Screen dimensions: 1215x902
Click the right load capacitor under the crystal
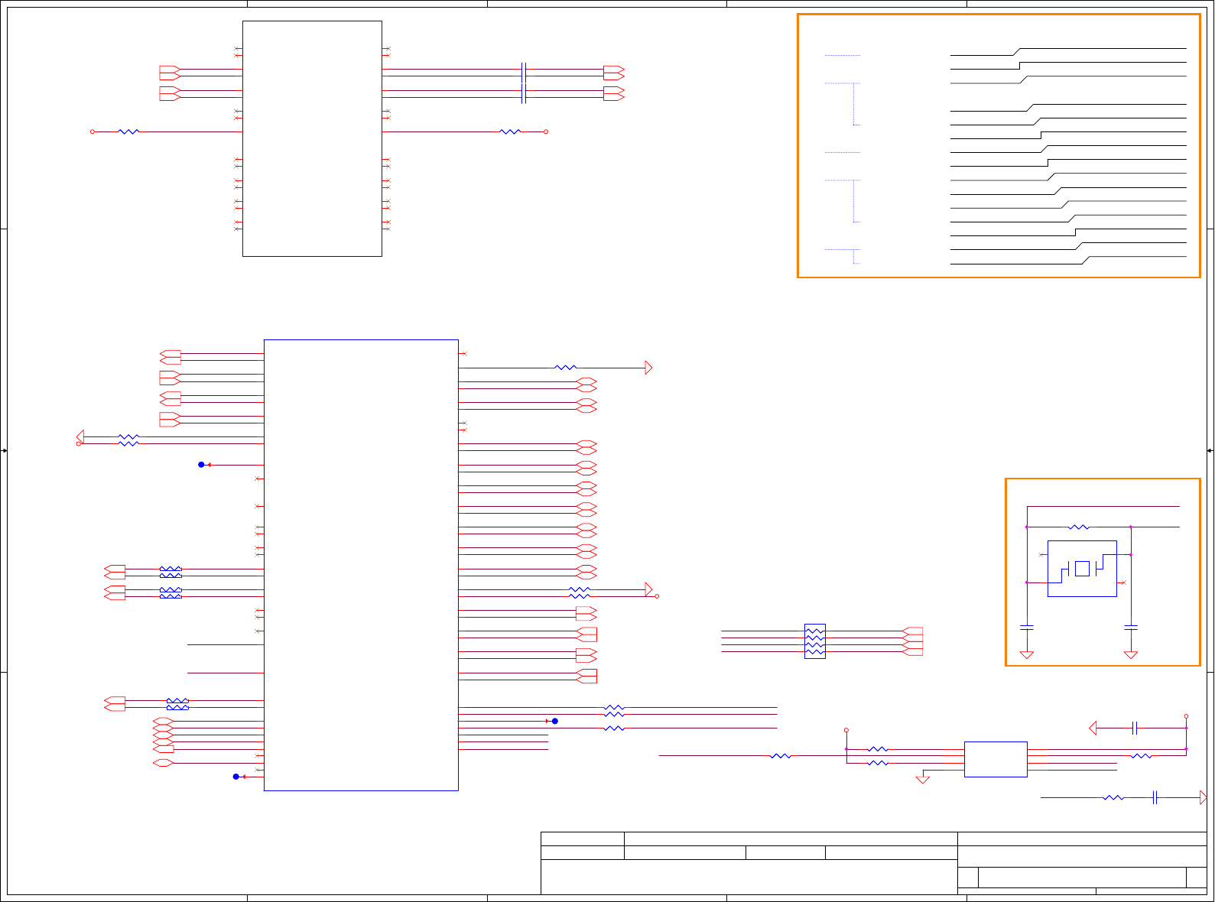1131,627
